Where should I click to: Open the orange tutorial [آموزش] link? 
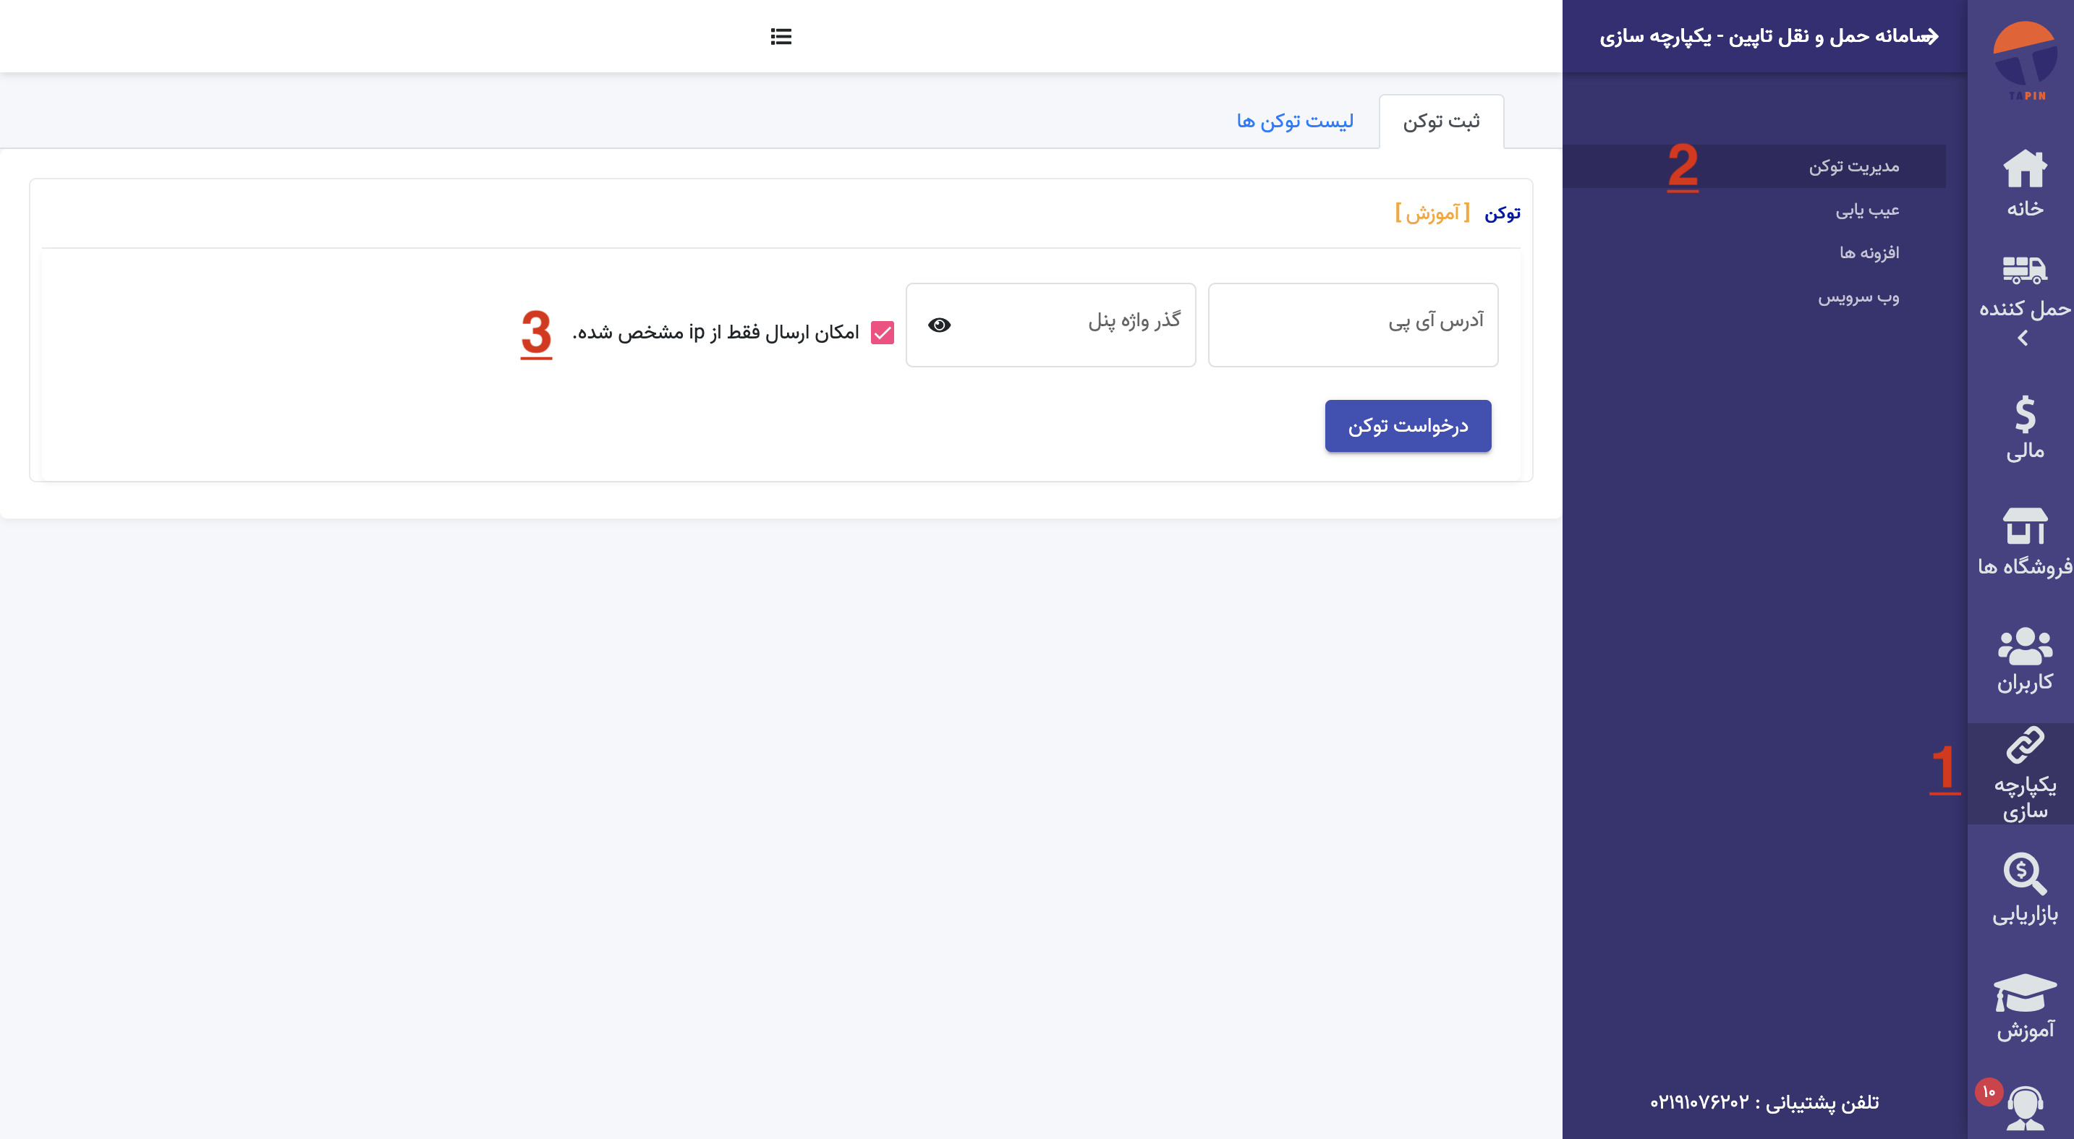click(1432, 213)
